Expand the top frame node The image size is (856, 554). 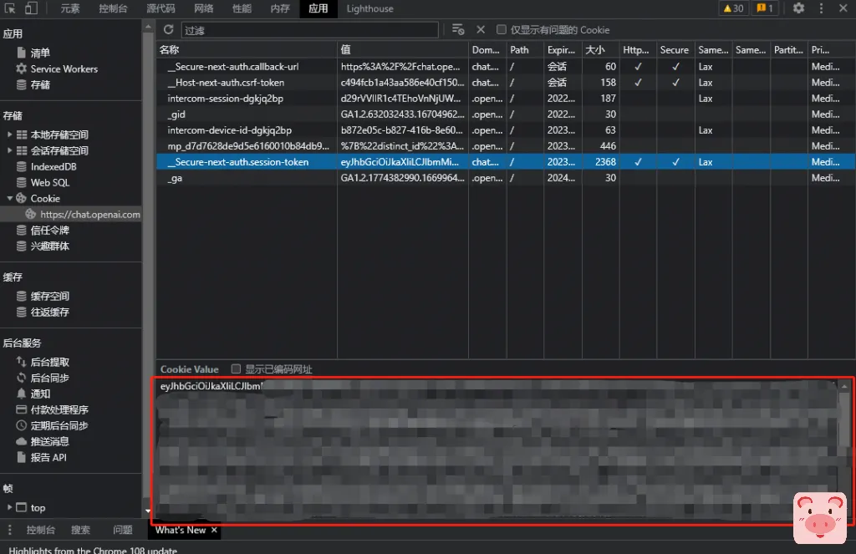coord(9,507)
